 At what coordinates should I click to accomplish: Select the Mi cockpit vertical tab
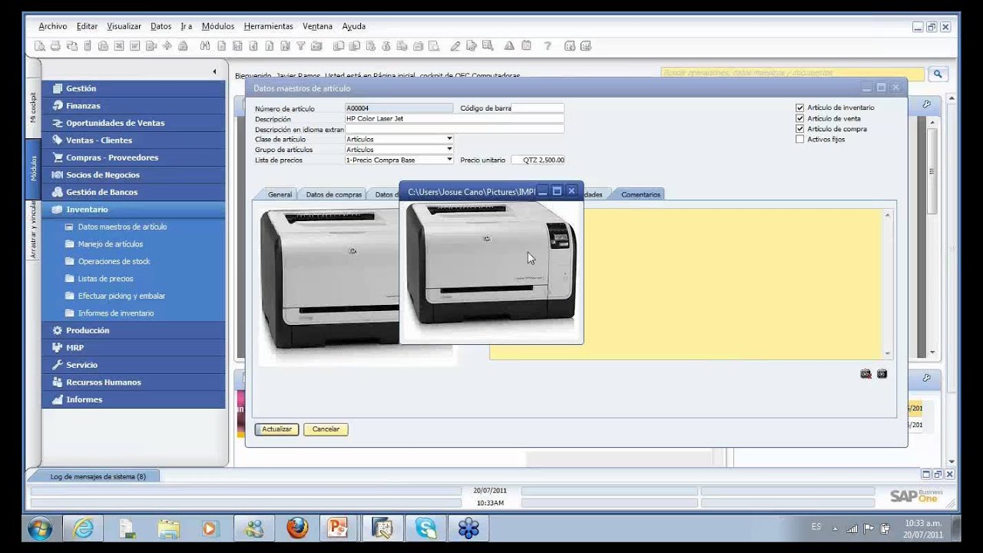[x=33, y=108]
